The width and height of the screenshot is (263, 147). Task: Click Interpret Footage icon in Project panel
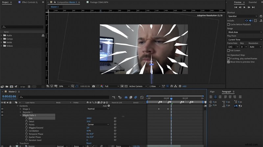(2, 87)
